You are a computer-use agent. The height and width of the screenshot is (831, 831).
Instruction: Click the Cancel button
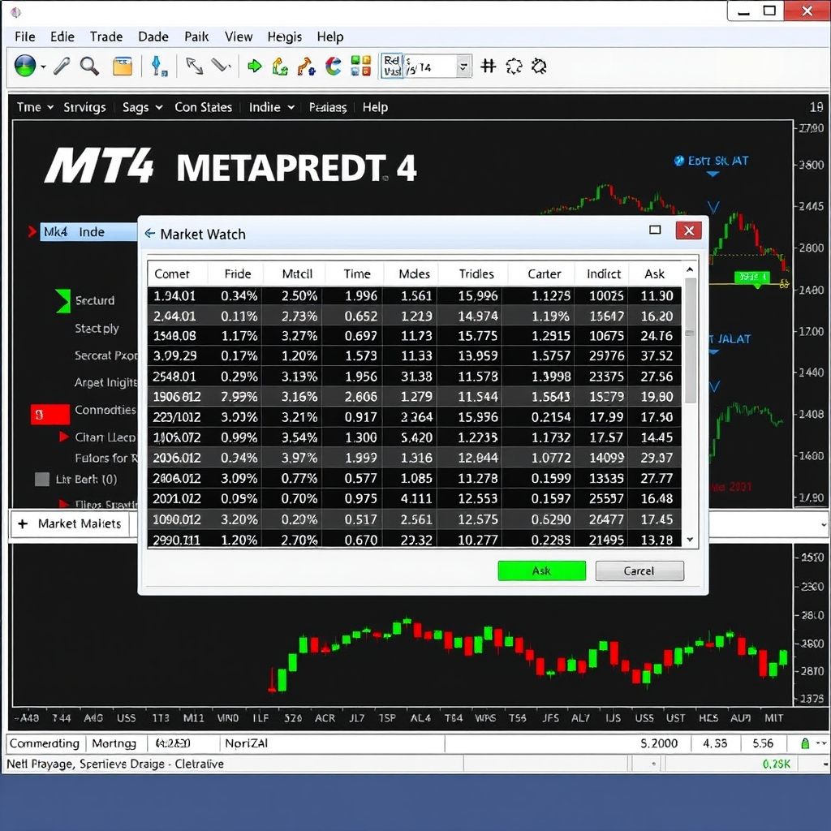(639, 571)
